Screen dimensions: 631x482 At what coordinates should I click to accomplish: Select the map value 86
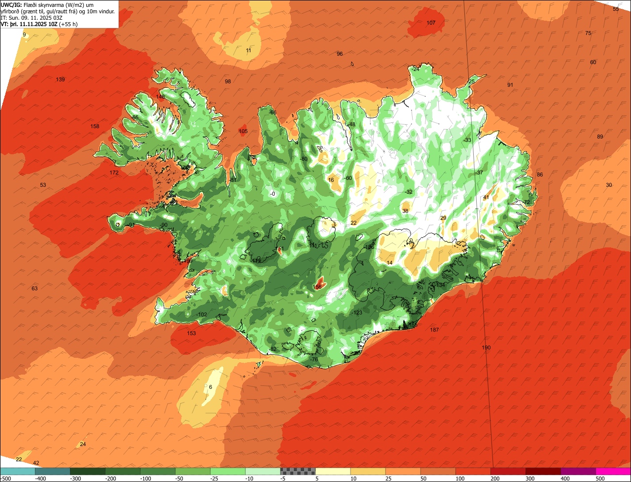[540, 174]
